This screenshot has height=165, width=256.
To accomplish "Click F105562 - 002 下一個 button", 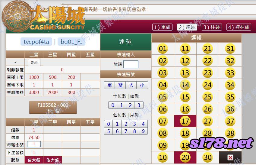I will [x=53, y=108].
